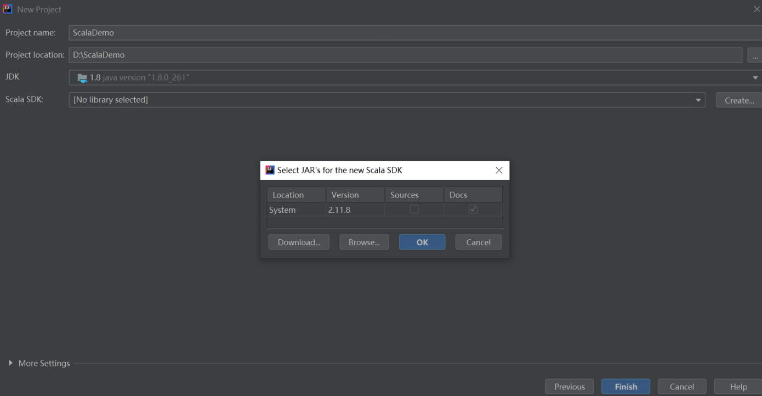
Task: Click the Previous button
Action: (x=570, y=387)
